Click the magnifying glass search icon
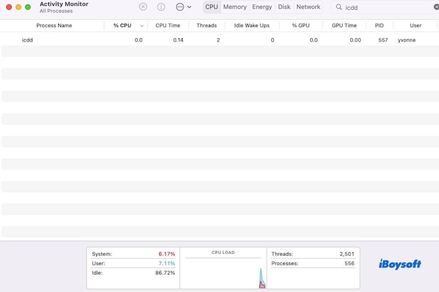439x292 pixels. (x=339, y=7)
